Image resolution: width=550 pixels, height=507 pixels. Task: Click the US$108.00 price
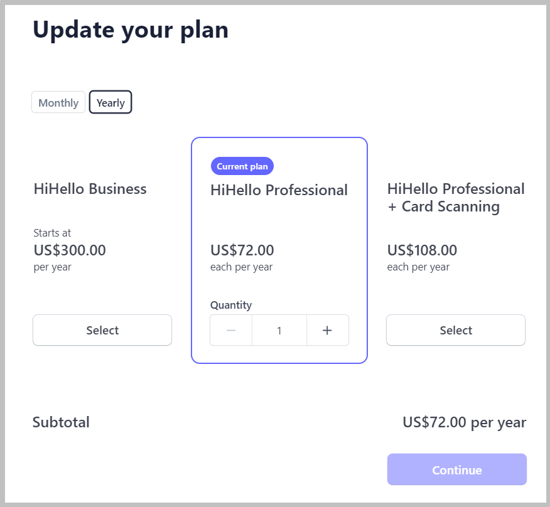pyautogui.click(x=422, y=250)
